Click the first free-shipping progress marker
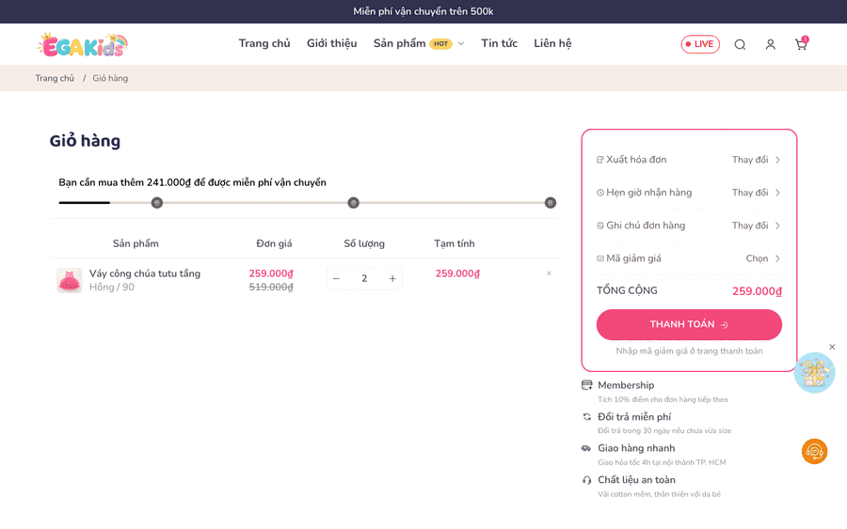The image size is (847, 529). coord(156,203)
